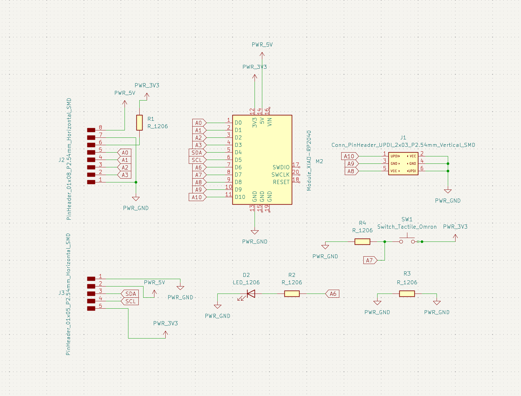Select pin 8 pad of header J2
Image resolution: width=521 pixels, height=396 pixels.
pos(91,130)
